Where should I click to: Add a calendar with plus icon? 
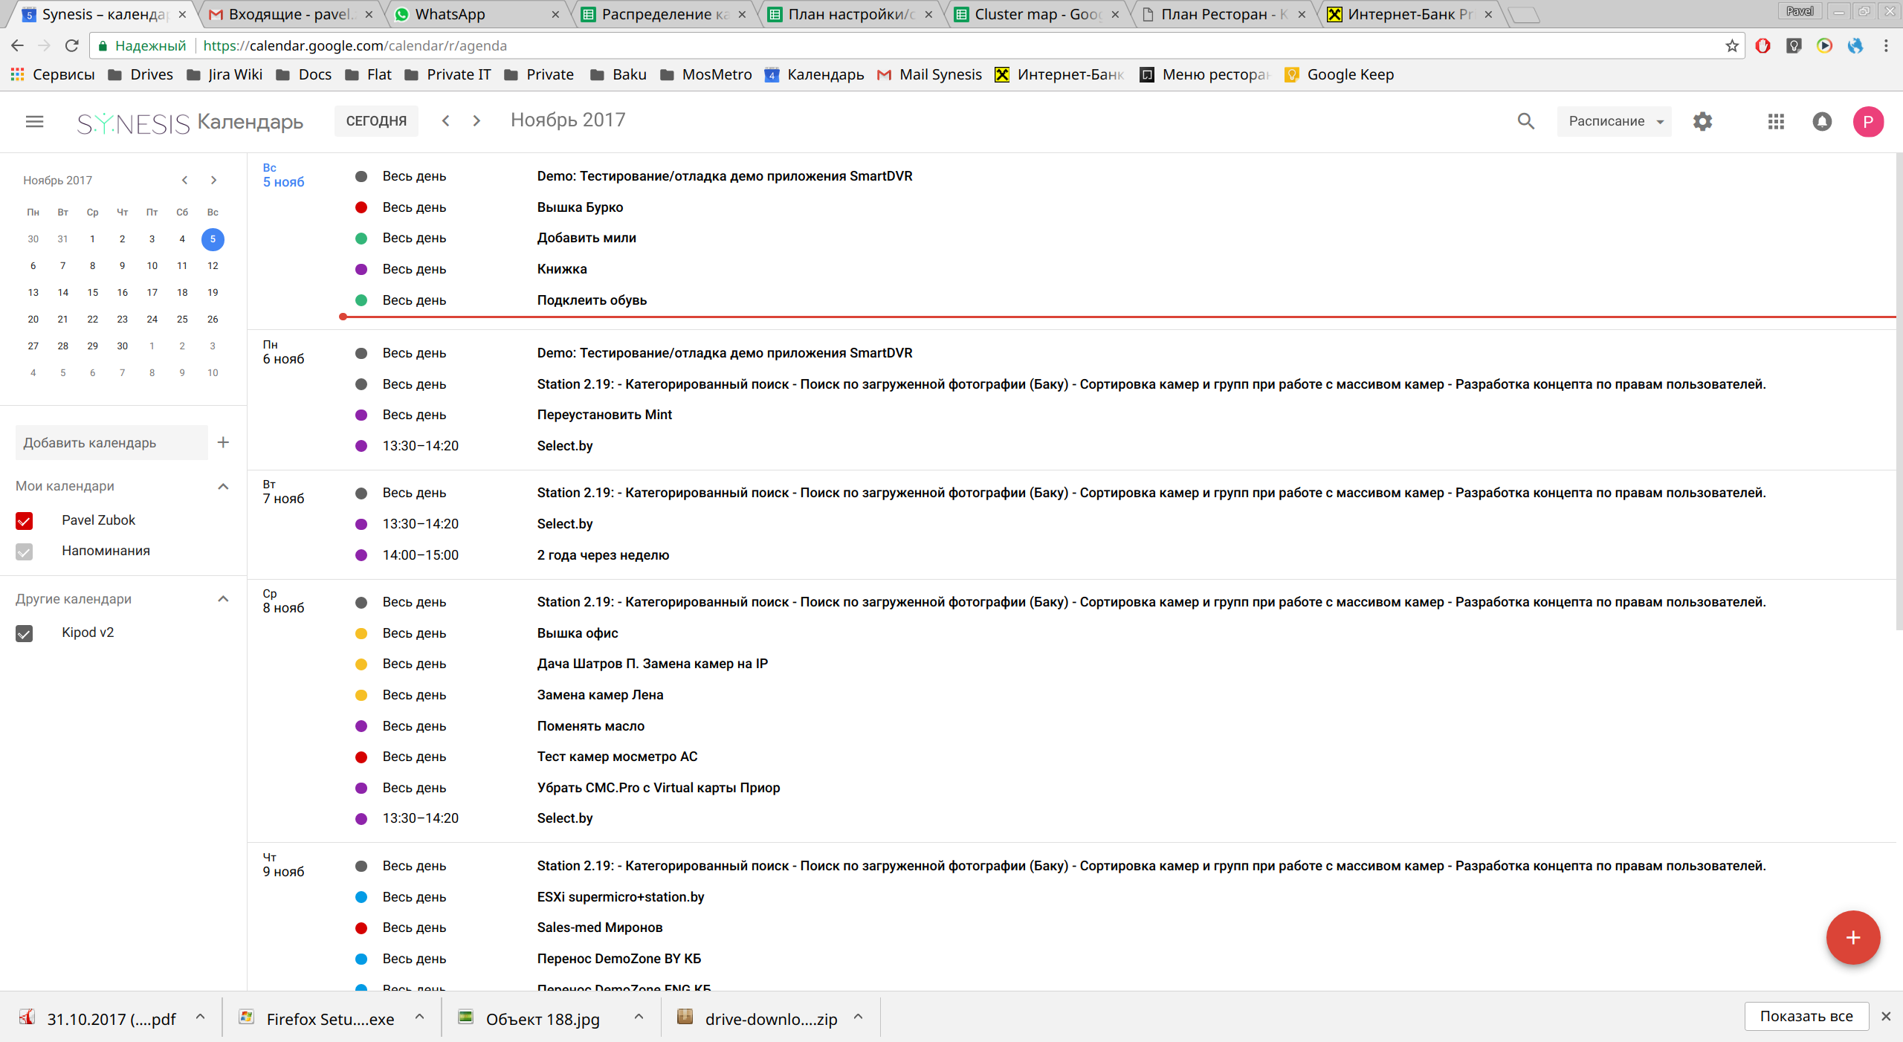[x=223, y=442]
